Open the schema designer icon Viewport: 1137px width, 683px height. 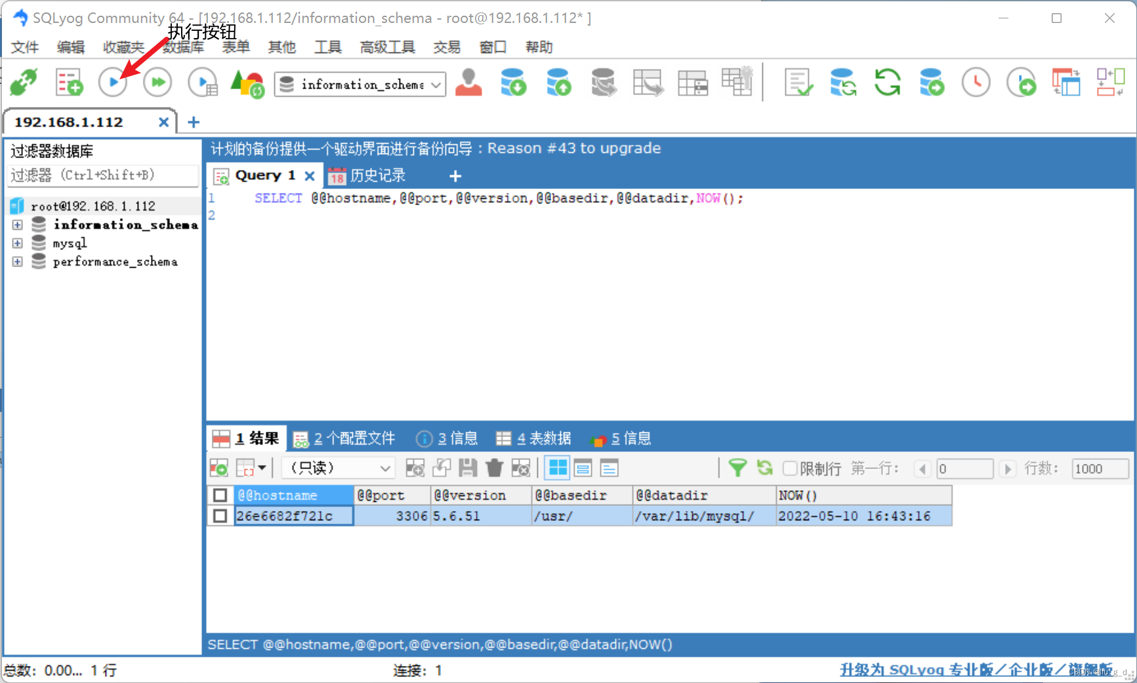click(648, 83)
